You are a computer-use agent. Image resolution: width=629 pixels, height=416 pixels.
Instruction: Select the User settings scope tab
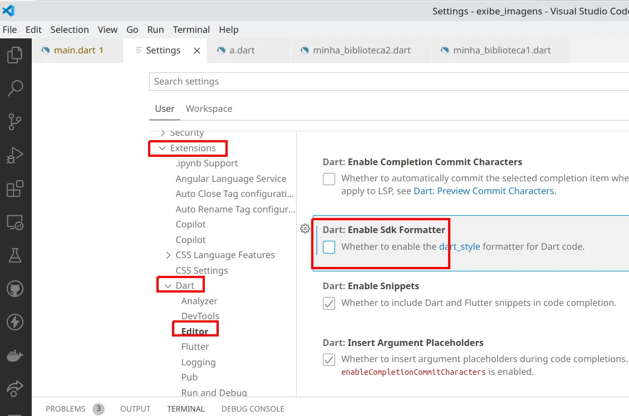point(164,108)
